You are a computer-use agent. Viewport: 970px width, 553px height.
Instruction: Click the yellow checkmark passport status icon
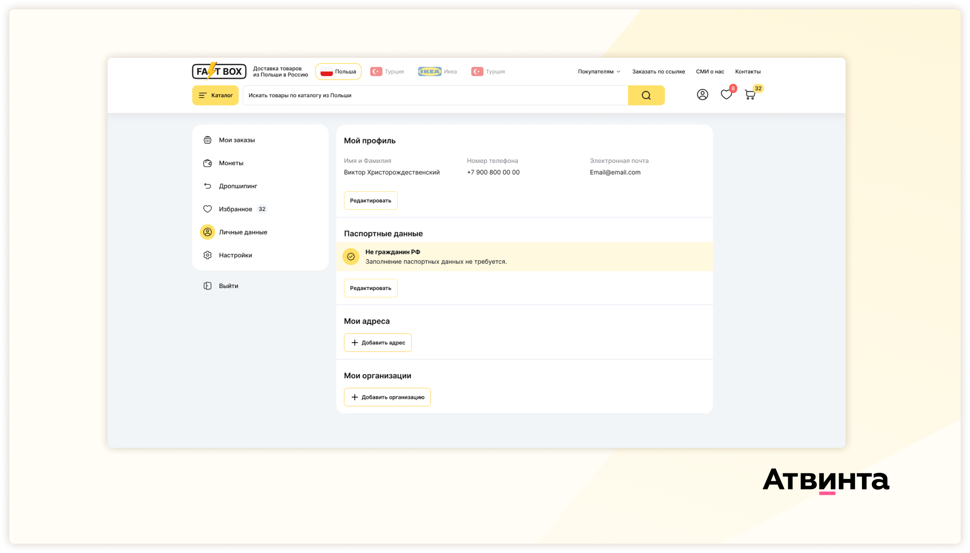click(x=351, y=256)
